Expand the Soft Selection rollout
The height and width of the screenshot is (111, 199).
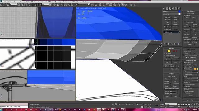[x=191, y=101]
